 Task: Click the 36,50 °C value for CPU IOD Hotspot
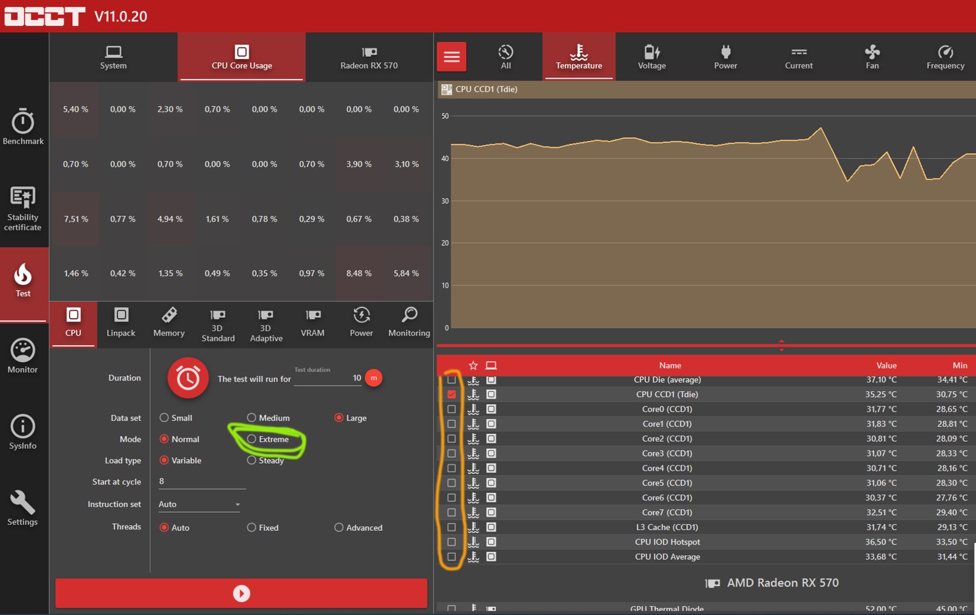881,542
